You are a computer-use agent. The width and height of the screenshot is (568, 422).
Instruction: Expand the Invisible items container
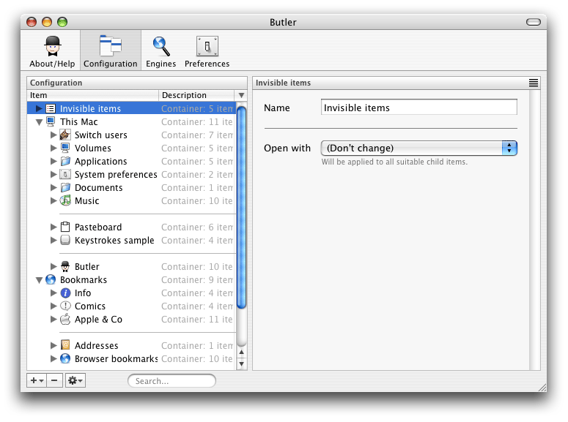tap(40, 109)
